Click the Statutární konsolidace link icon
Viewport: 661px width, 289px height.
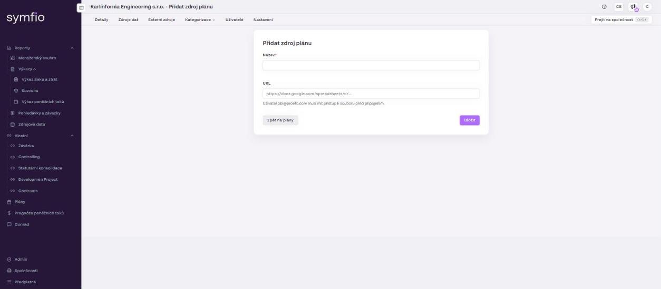[x=13, y=168]
